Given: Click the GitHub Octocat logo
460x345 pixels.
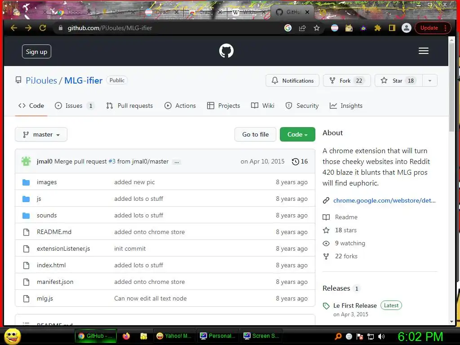Looking at the screenshot, I should (226, 51).
